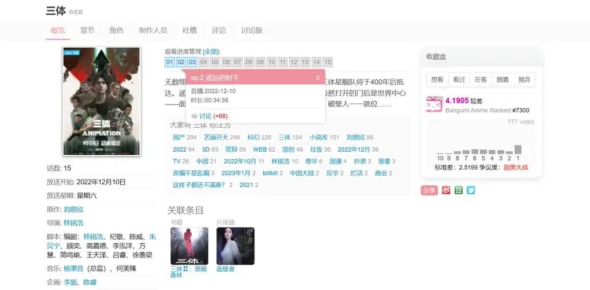Mark episode 01 as watched
Image resolution: width=590 pixels, height=290 pixels.
click(170, 62)
